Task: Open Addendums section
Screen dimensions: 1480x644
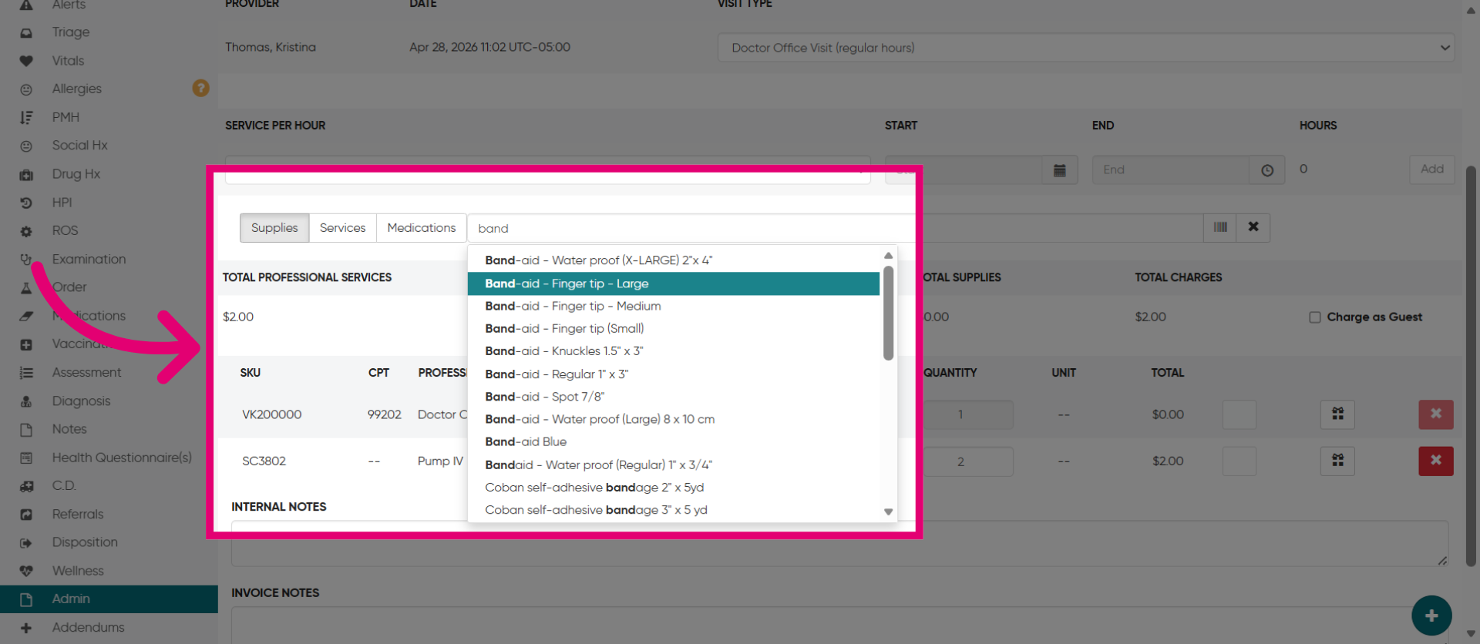Action: tap(88, 627)
